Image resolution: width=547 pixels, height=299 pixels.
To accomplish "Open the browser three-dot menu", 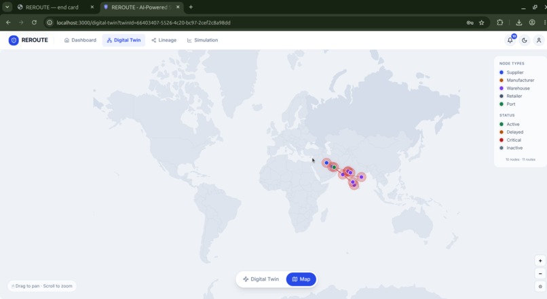I will coord(544,22).
